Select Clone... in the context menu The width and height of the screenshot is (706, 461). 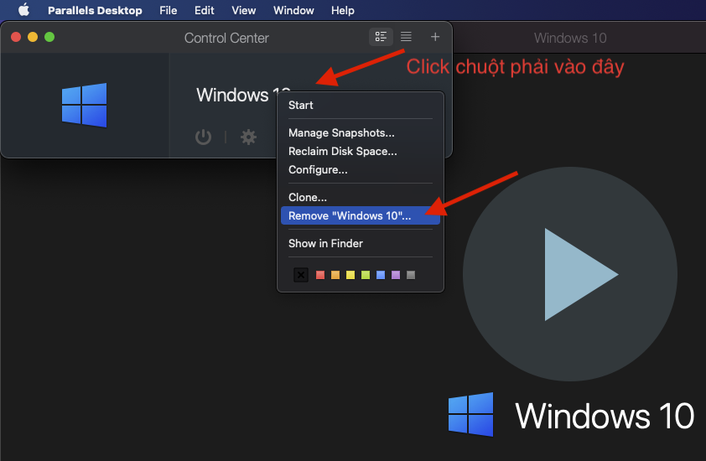[308, 197]
